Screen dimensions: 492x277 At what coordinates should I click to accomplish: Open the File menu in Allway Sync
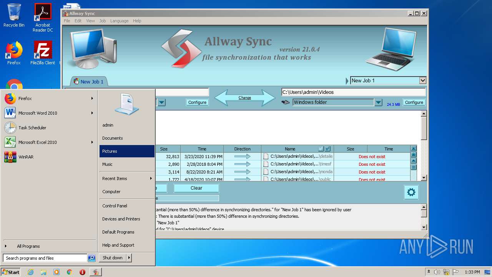click(x=67, y=21)
